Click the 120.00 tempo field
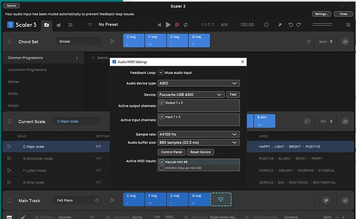The image size is (356, 219). (x=247, y=25)
